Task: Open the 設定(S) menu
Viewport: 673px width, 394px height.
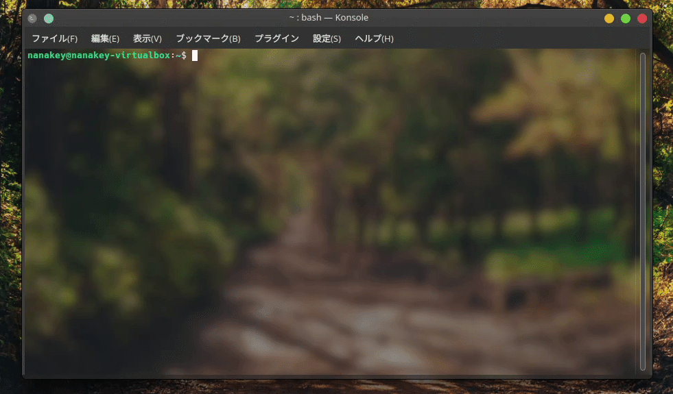Action: pyautogui.click(x=327, y=38)
